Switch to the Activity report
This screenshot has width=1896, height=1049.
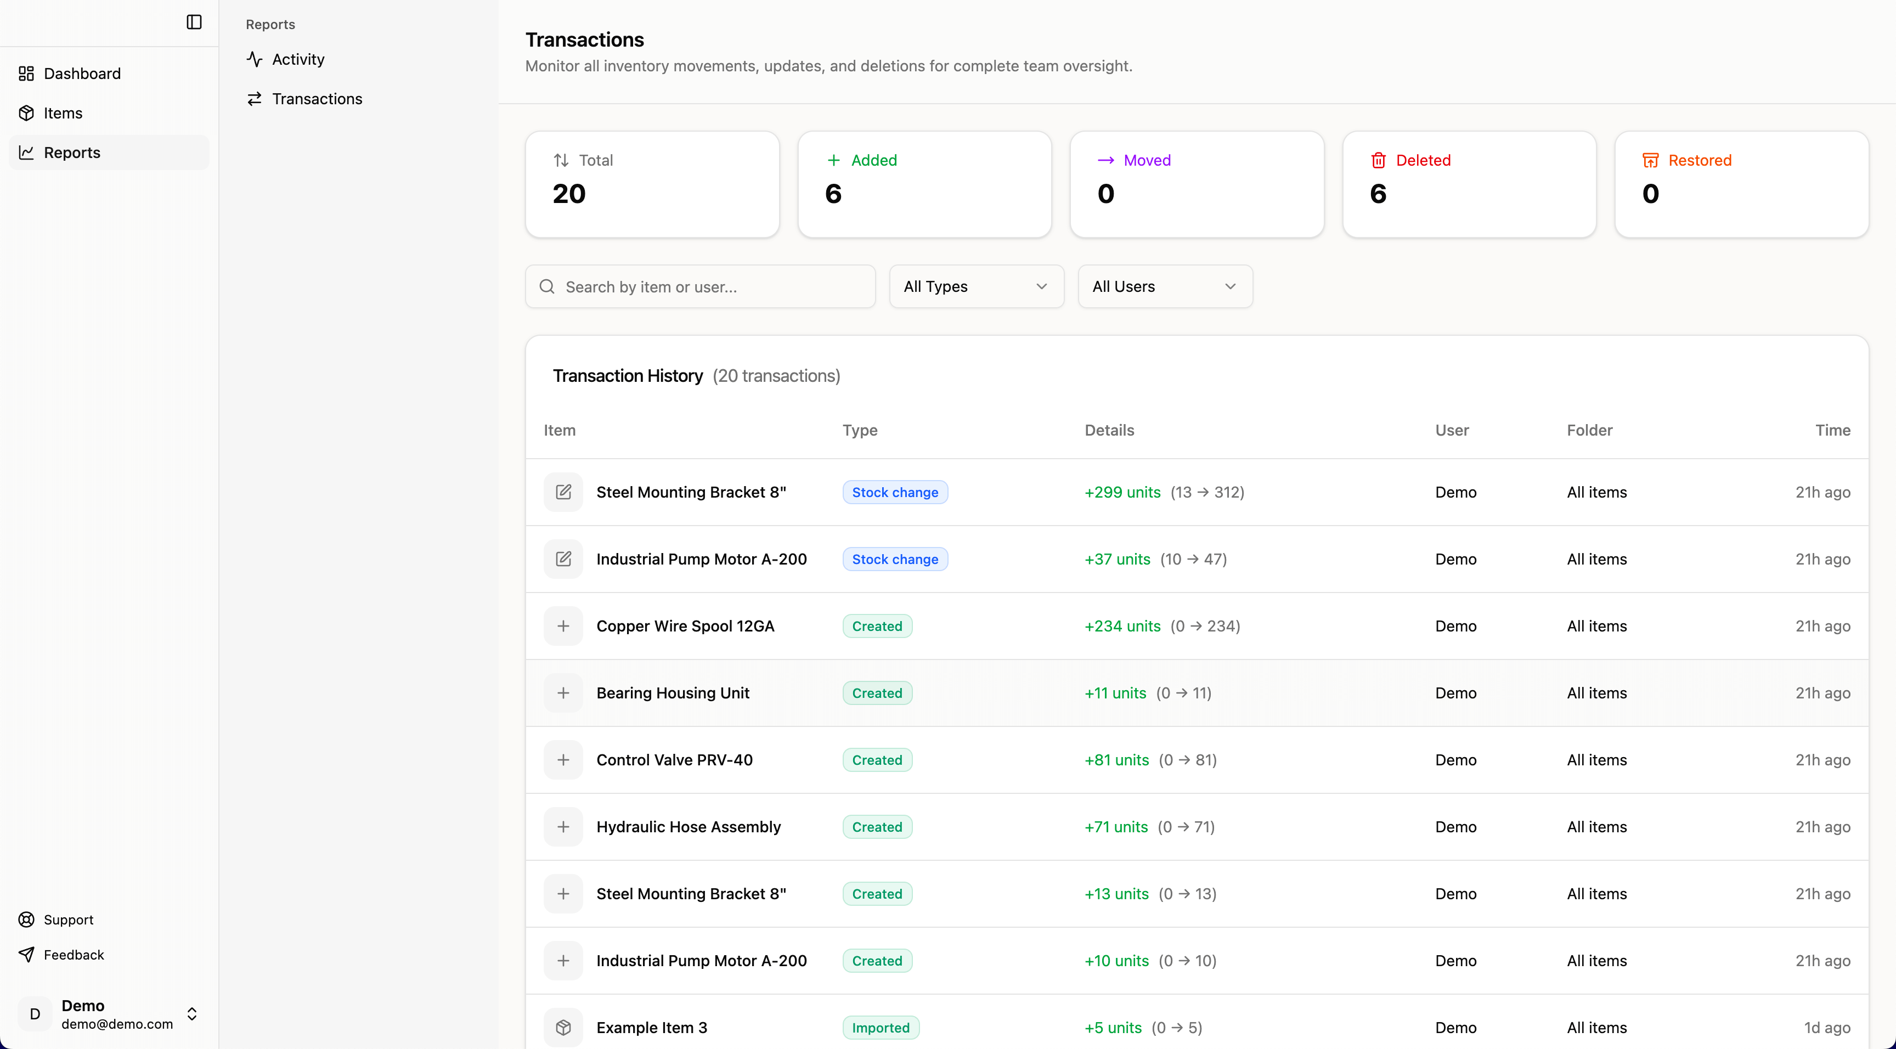297,60
